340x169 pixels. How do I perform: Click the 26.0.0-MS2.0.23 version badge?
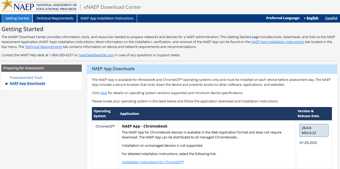(x=314, y=130)
